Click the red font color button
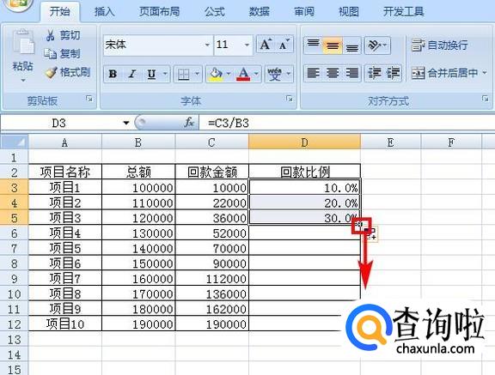Screen dimensions: 495x375 [x=243, y=75]
